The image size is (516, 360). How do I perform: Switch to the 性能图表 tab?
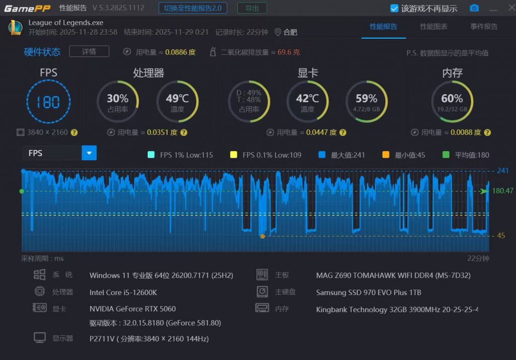pyautogui.click(x=433, y=27)
